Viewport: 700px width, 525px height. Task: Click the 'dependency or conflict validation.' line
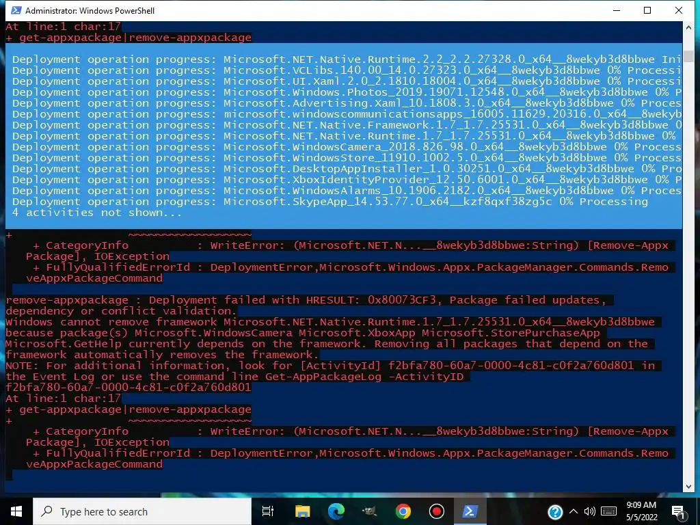[x=120, y=311]
